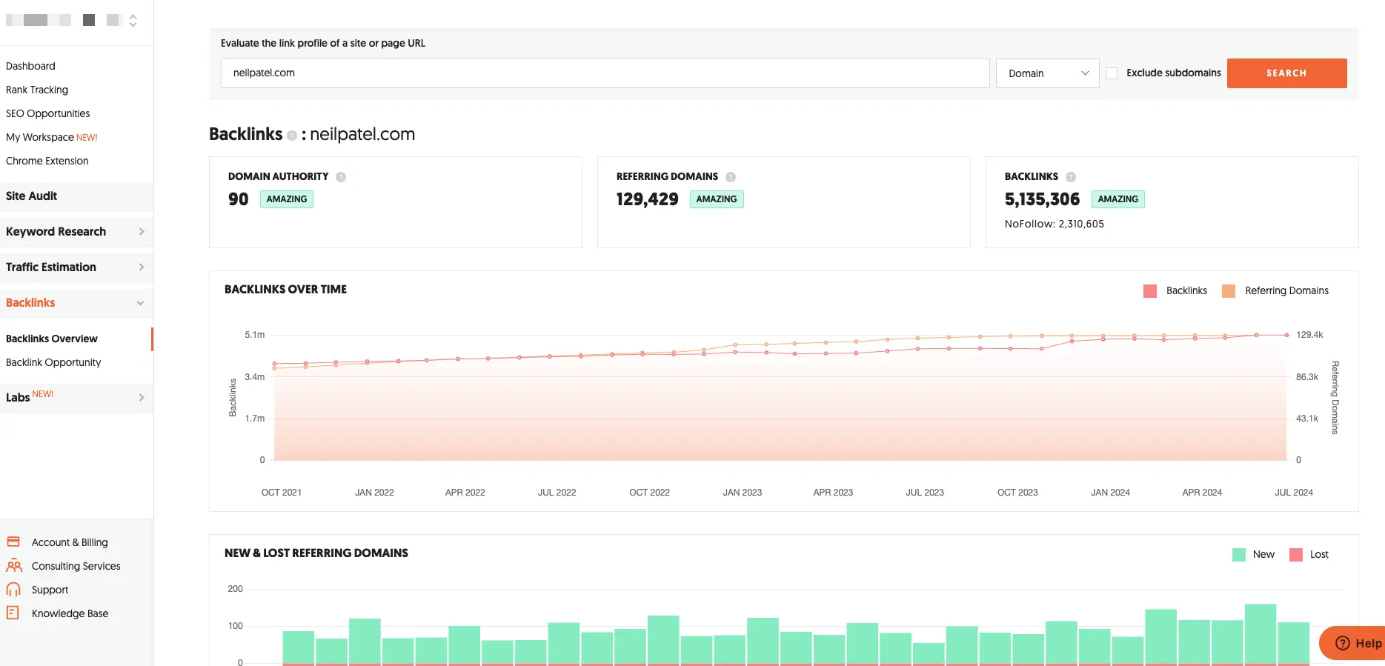The height and width of the screenshot is (666, 1385).
Task: Click the JAN 2023 axis label
Action: [742, 493]
